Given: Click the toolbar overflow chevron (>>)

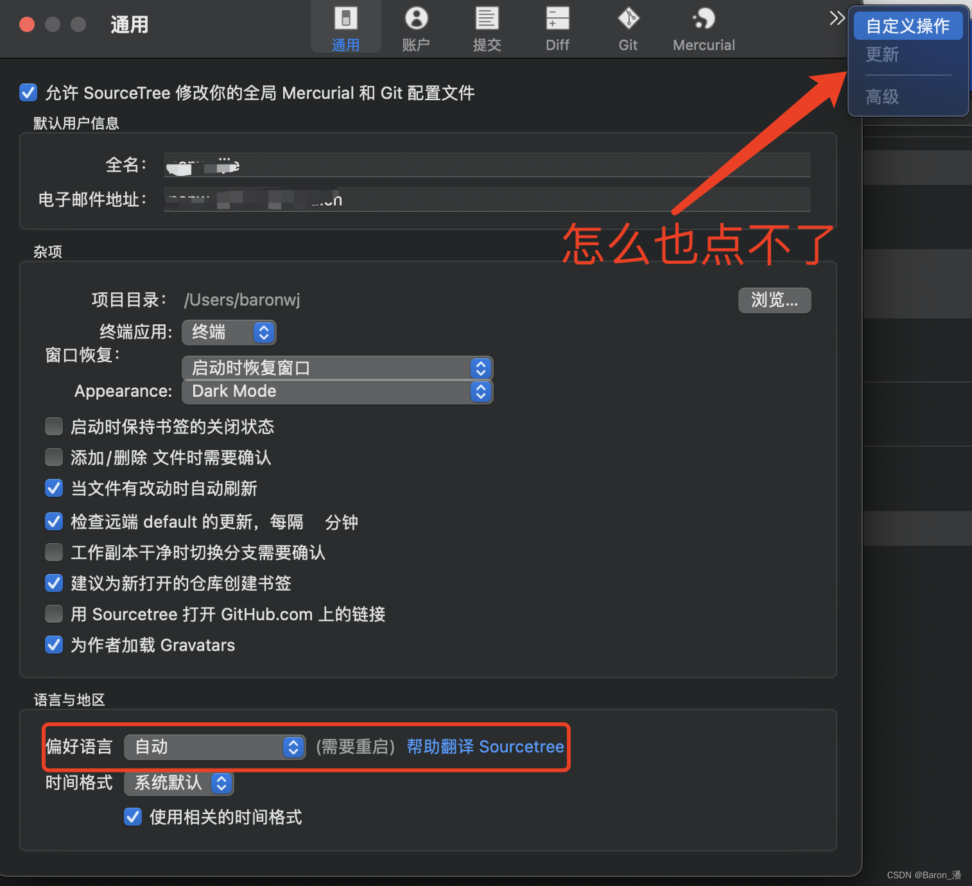Looking at the screenshot, I should (x=837, y=18).
